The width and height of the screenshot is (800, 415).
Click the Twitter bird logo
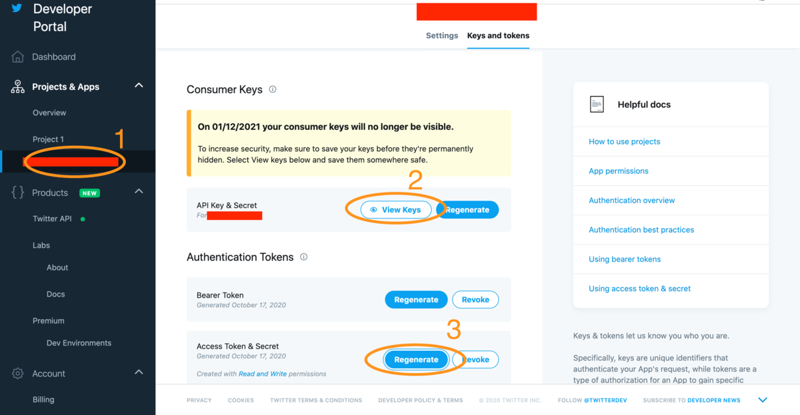[x=16, y=8]
